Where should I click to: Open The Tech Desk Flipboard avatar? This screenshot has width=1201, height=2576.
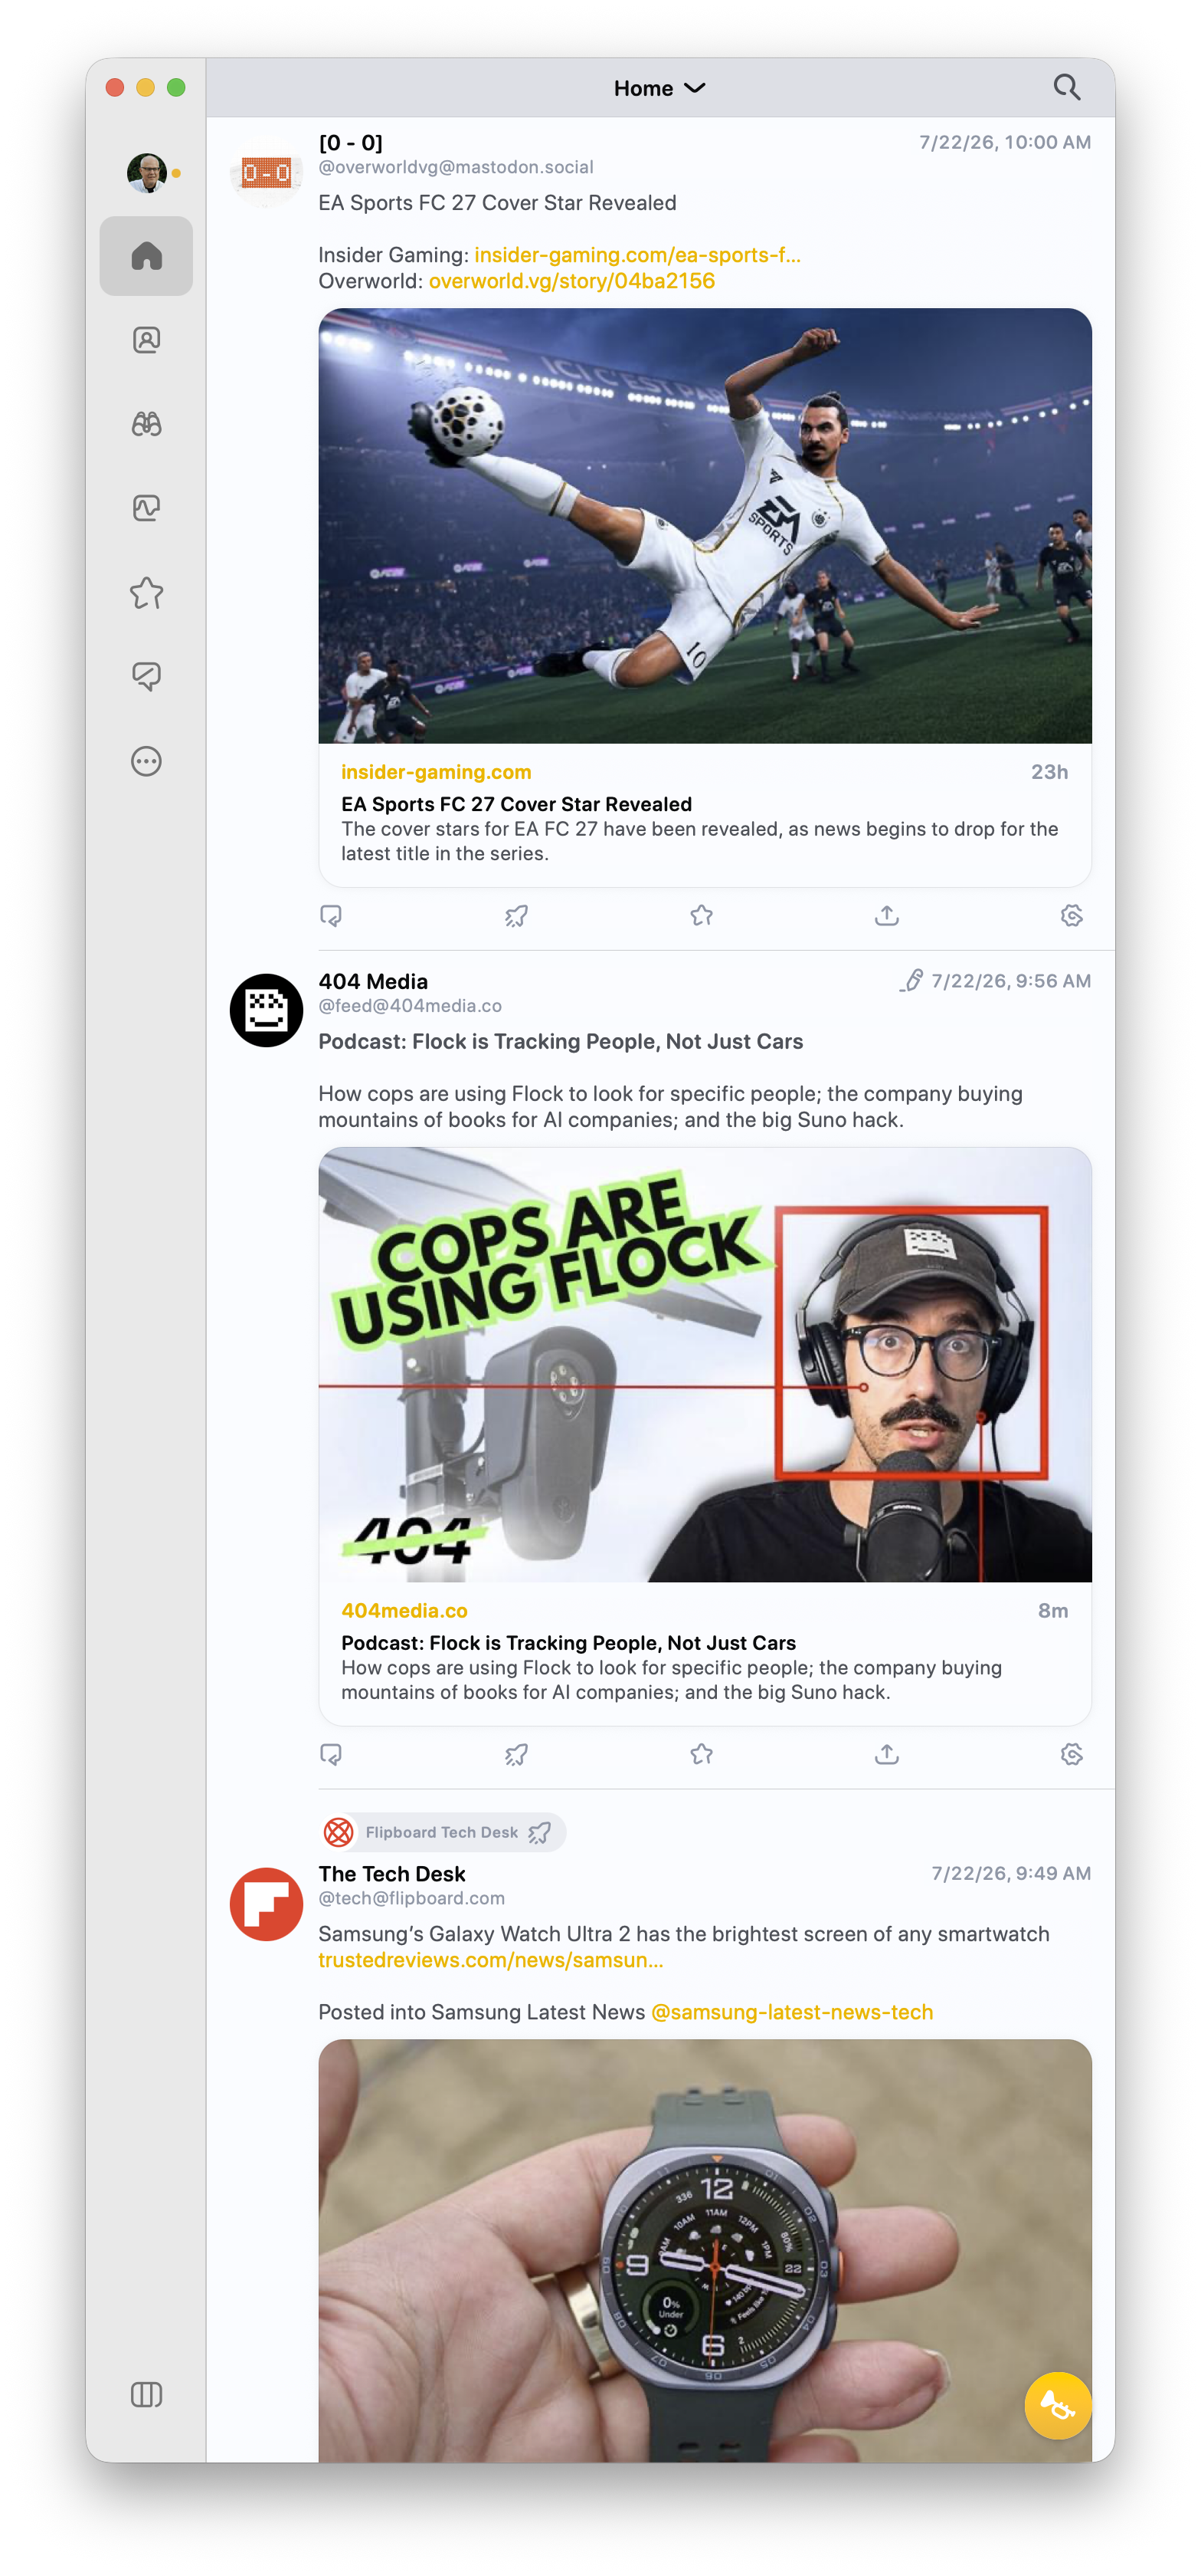pos(266,1903)
